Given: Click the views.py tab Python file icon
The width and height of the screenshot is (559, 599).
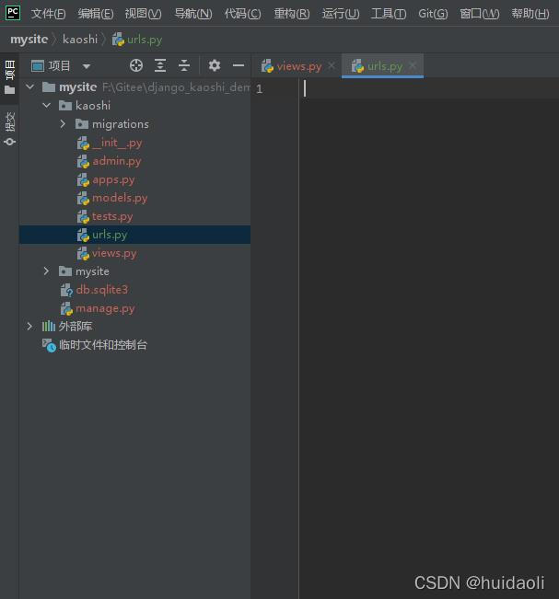Looking at the screenshot, I should [267, 66].
